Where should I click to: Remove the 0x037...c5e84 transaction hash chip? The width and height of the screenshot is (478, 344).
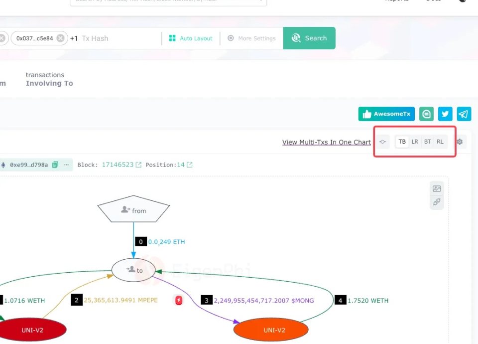pyautogui.click(x=59, y=38)
